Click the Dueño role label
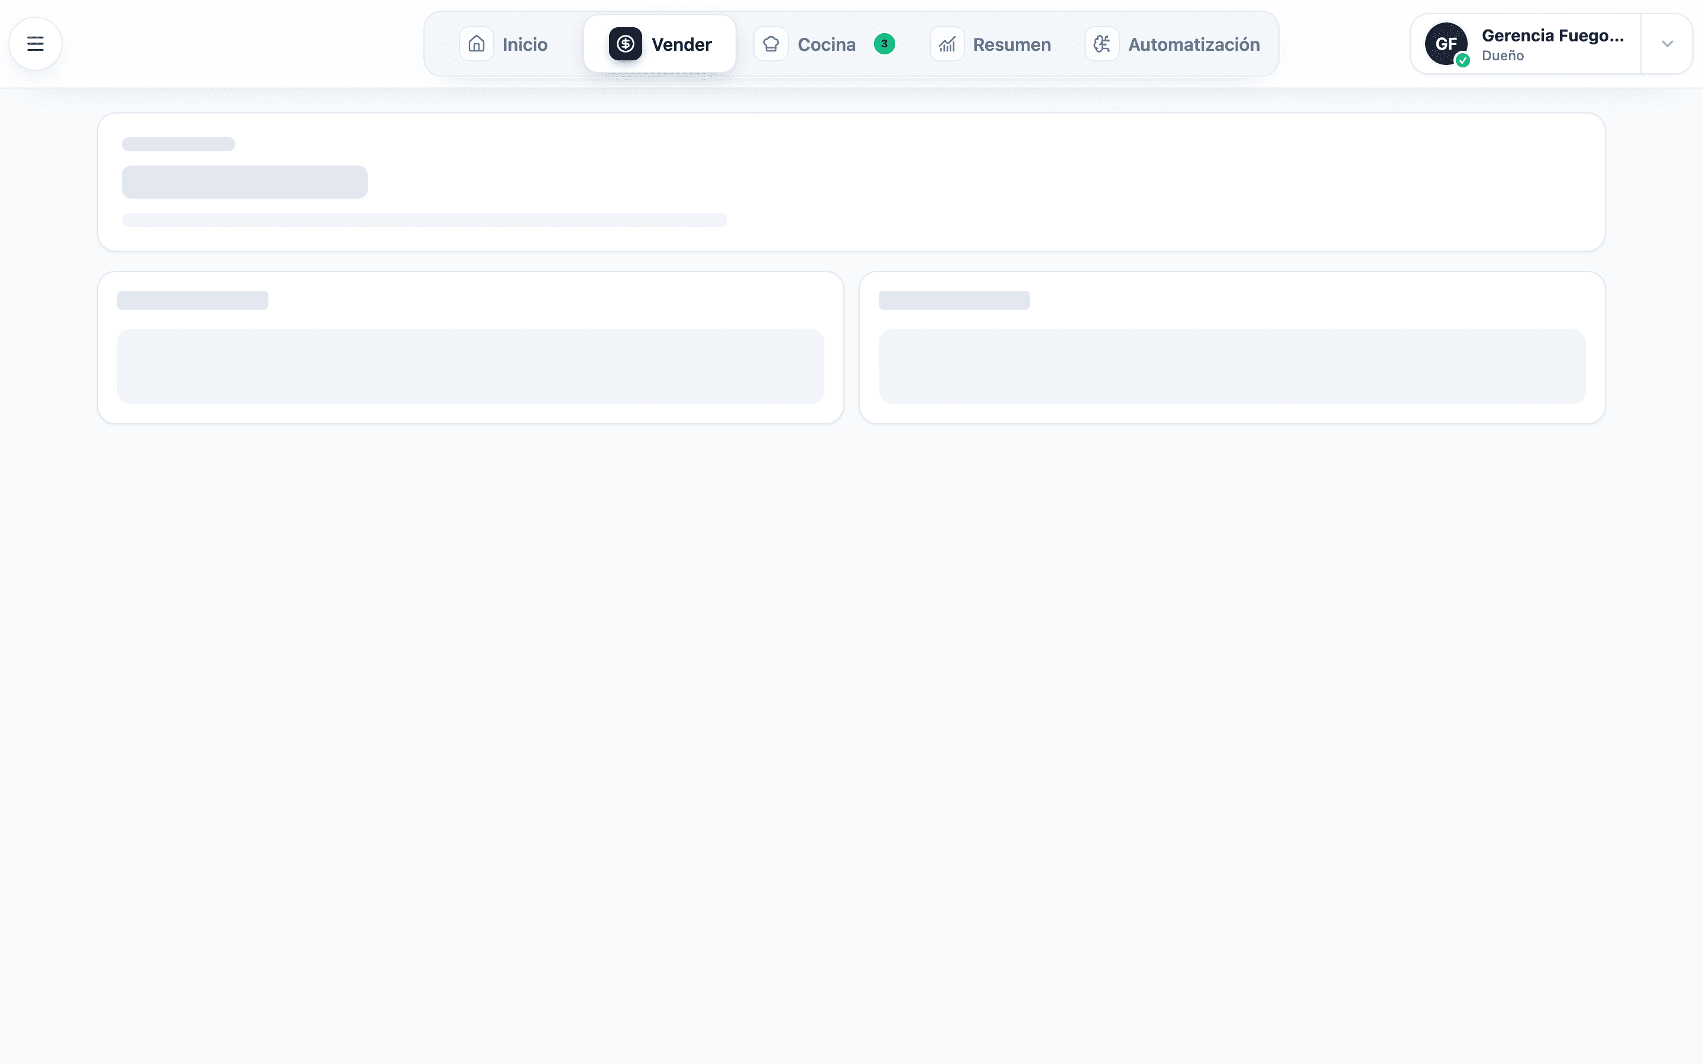 pos(1503,56)
